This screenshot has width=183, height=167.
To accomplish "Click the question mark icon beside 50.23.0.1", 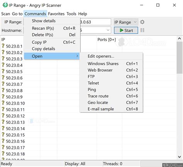I will 3,46.
